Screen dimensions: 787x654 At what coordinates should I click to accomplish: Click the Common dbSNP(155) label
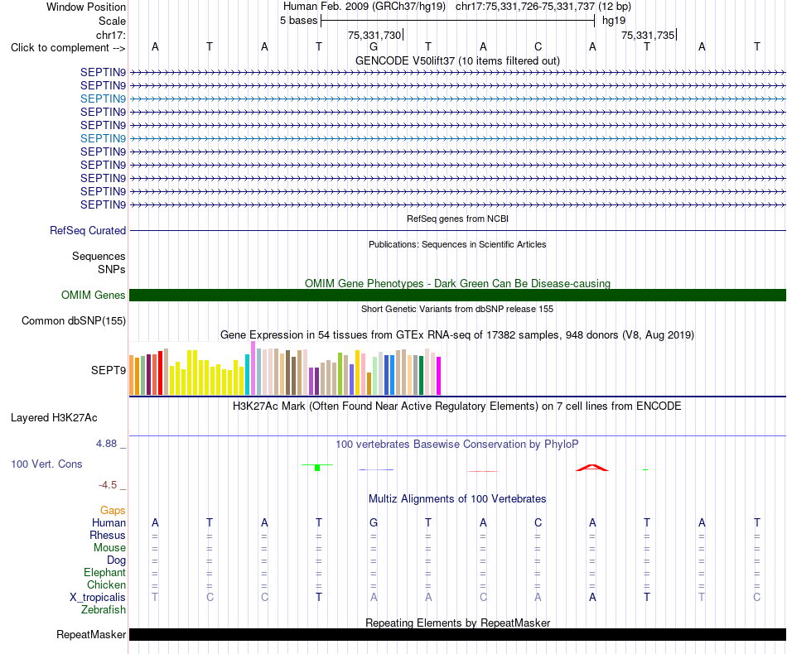point(74,321)
